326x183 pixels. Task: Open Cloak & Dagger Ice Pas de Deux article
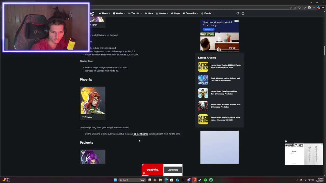225,79
